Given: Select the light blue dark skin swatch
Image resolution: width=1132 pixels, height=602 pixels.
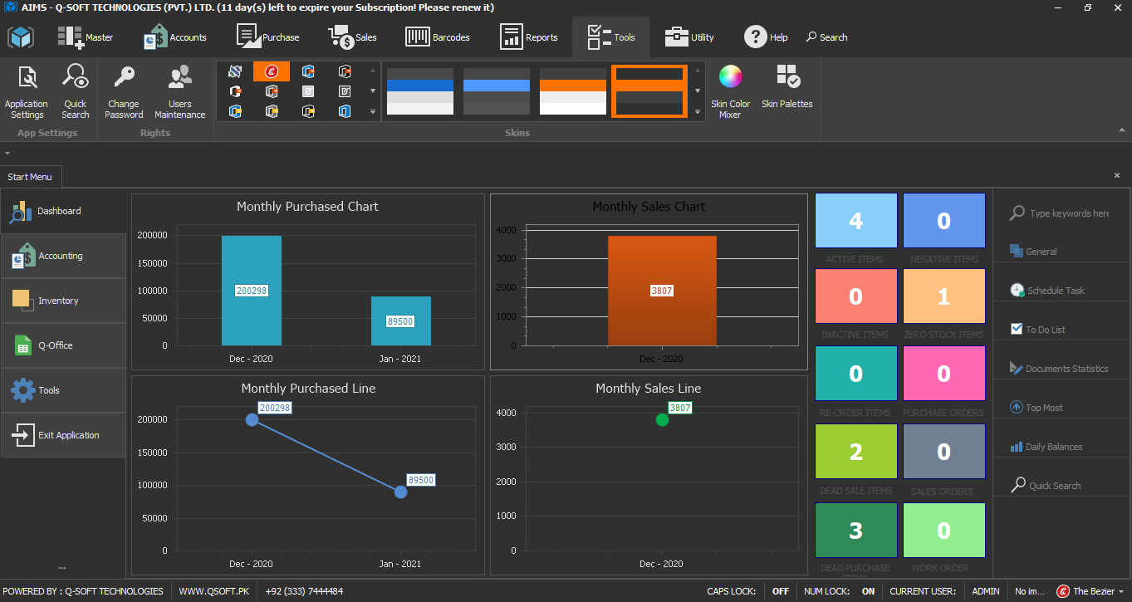Looking at the screenshot, I should coord(497,91).
